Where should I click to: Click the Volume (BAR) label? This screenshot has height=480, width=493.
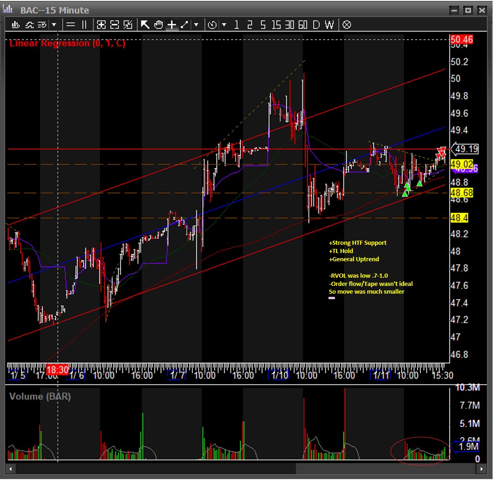coord(40,396)
